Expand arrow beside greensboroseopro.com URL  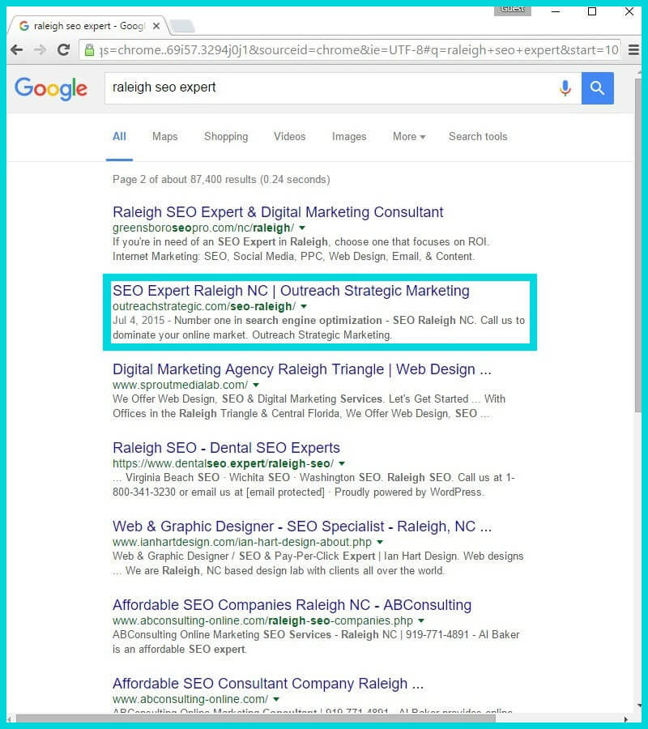coord(302,228)
